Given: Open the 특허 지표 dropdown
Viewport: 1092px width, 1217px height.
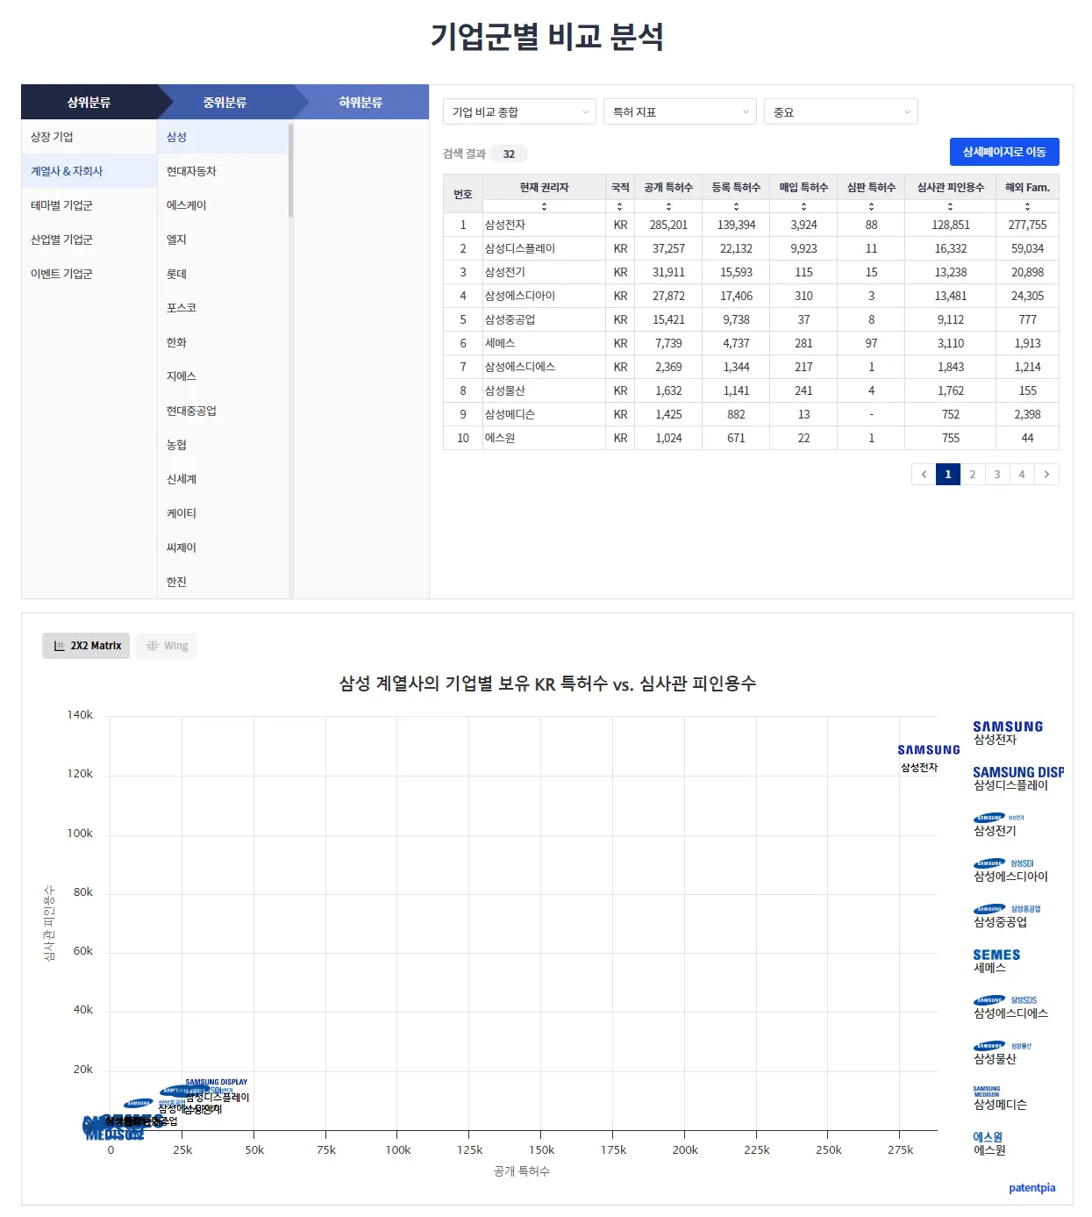Looking at the screenshot, I should [x=680, y=112].
